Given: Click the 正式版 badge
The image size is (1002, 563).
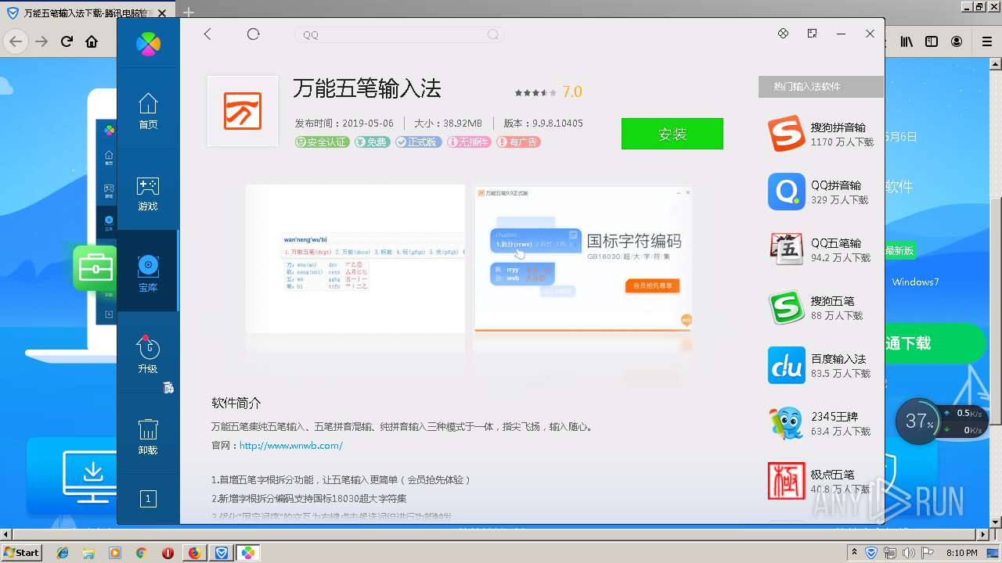Looking at the screenshot, I should pos(418,142).
